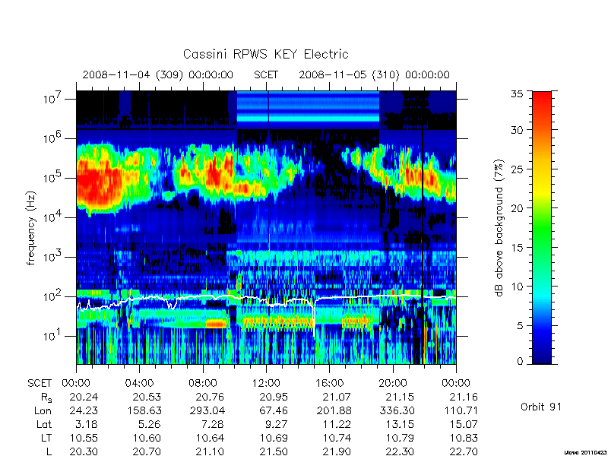
Task: Click the 'Orbit 91' label
Action: (x=541, y=407)
